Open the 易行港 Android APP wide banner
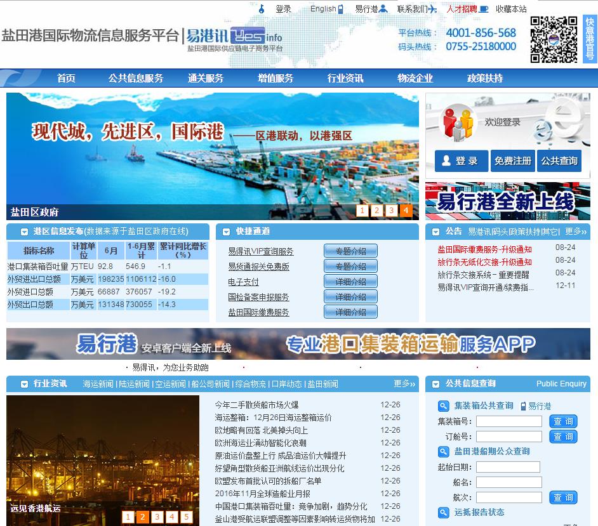 click(298, 344)
